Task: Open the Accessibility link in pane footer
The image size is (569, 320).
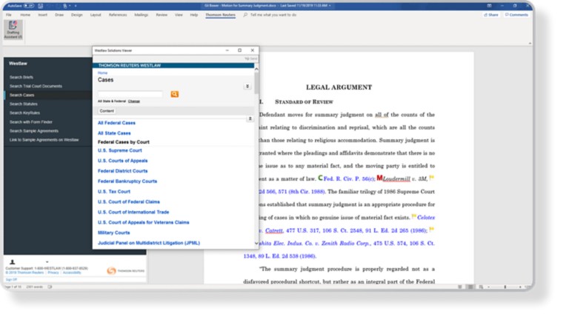Action: pyautogui.click(x=72, y=273)
